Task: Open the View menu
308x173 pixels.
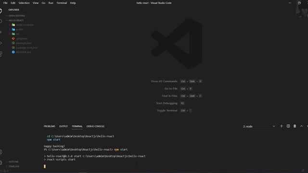Action: 36,3
